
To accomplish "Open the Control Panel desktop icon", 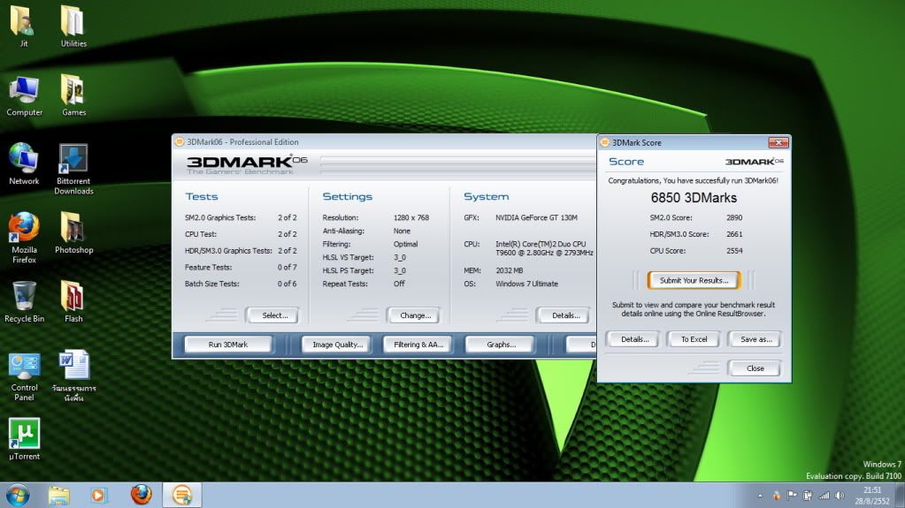I will (24, 366).
